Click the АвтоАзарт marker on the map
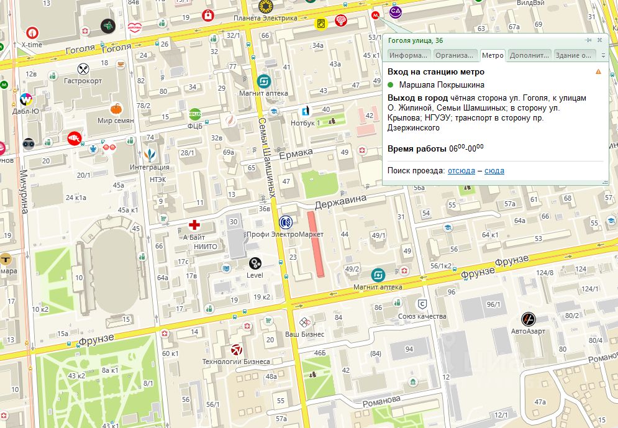 pos(528,319)
